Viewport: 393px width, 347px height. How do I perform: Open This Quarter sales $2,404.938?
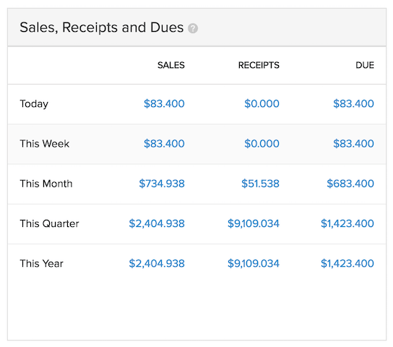coord(157,223)
